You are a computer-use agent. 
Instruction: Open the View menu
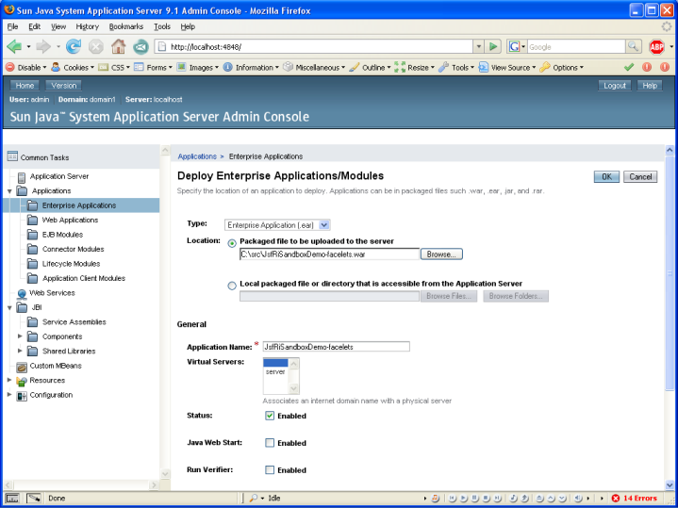58,26
